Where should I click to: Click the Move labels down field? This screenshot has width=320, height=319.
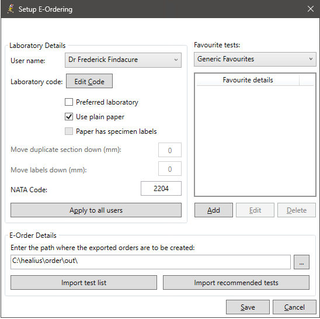[x=170, y=169]
